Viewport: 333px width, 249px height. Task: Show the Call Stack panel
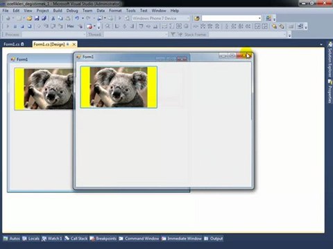[76, 239]
